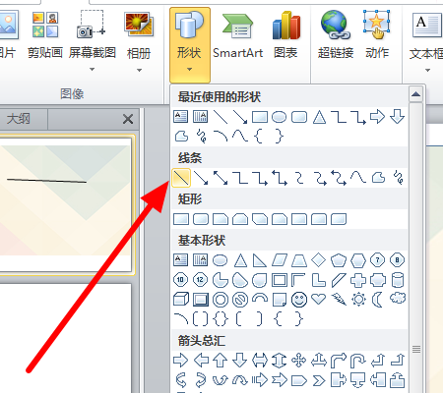
Task: Select the right arrow in 箭头总汇
Action: 180,361
